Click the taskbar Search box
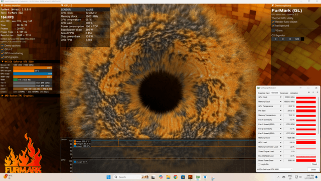This screenshot has width=321, height=181. pos(131,177)
